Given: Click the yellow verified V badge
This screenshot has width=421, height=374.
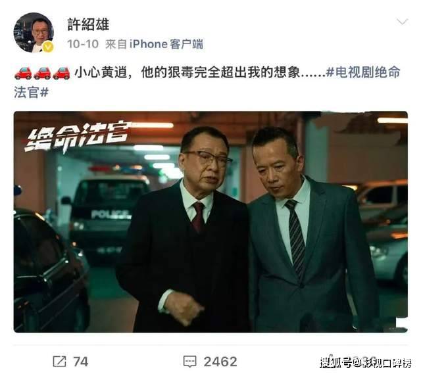Looking at the screenshot, I should pyautogui.click(x=48, y=47).
